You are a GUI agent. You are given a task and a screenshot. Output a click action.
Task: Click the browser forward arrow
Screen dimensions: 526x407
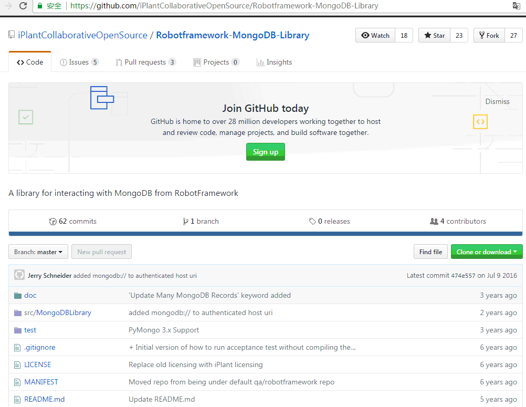[8, 6]
